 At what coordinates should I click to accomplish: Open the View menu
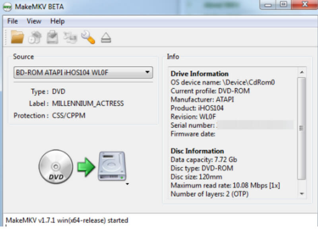pos(34,21)
